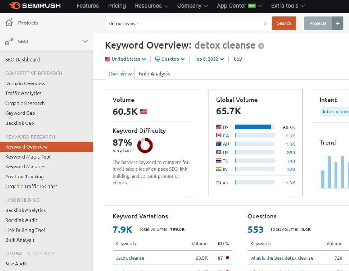Screen dimensions: 349x271
Task: Open the Extra tools menu
Action: tap(286, 6)
